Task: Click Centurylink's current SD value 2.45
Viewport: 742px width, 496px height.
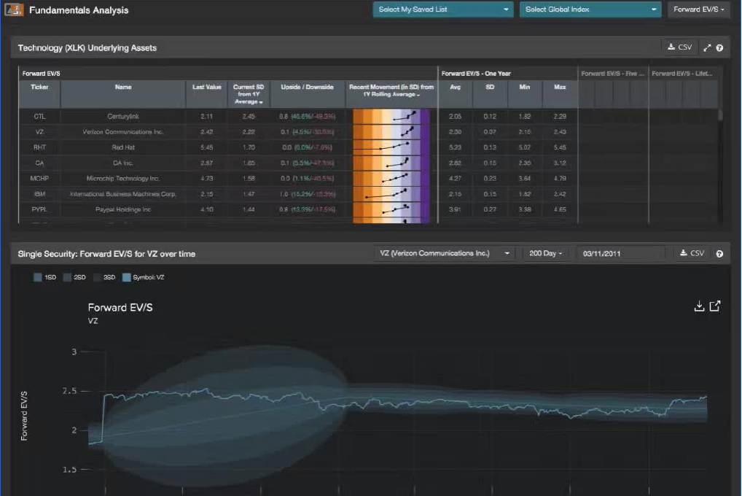Action: coord(249,117)
